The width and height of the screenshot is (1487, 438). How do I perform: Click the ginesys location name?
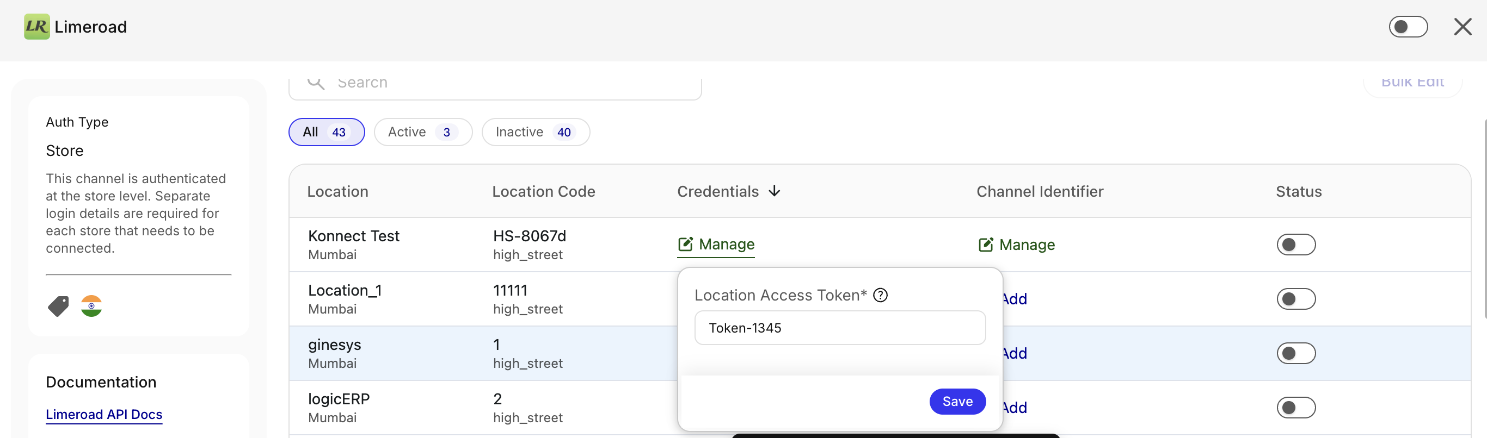click(x=334, y=345)
